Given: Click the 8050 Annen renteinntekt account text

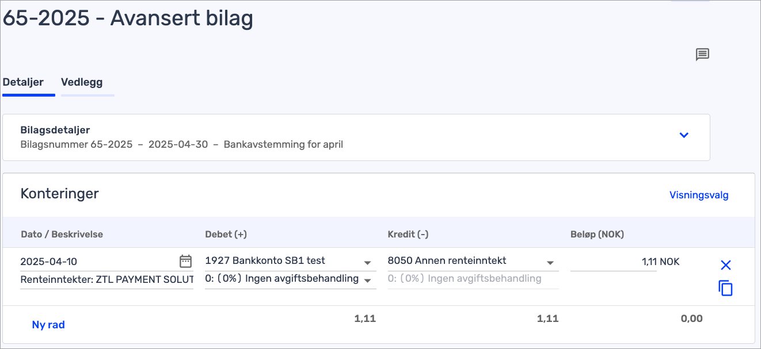Looking at the screenshot, I should click(x=447, y=261).
